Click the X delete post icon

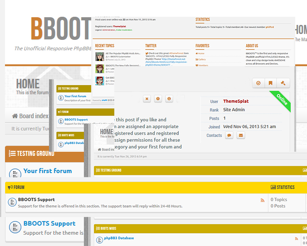146,98
